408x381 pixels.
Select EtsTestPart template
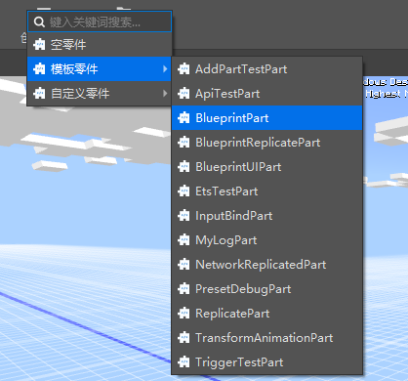pyautogui.click(x=266, y=191)
